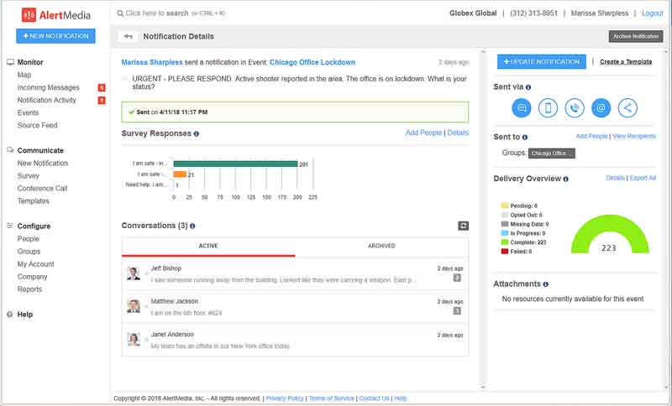Viewport: 672px width, 406px height.
Task: Click Details link beside Survey Responses
Action: pos(458,133)
